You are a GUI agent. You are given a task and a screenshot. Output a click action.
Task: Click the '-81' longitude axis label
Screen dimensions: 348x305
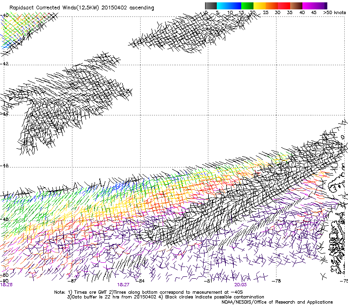pyautogui.click(x=208, y=281)
